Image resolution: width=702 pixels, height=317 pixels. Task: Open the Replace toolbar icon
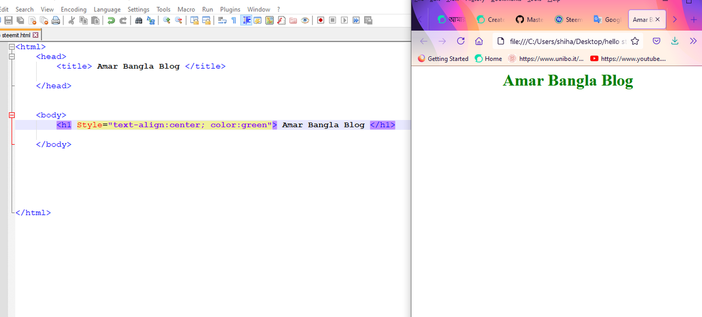point(150,20)
